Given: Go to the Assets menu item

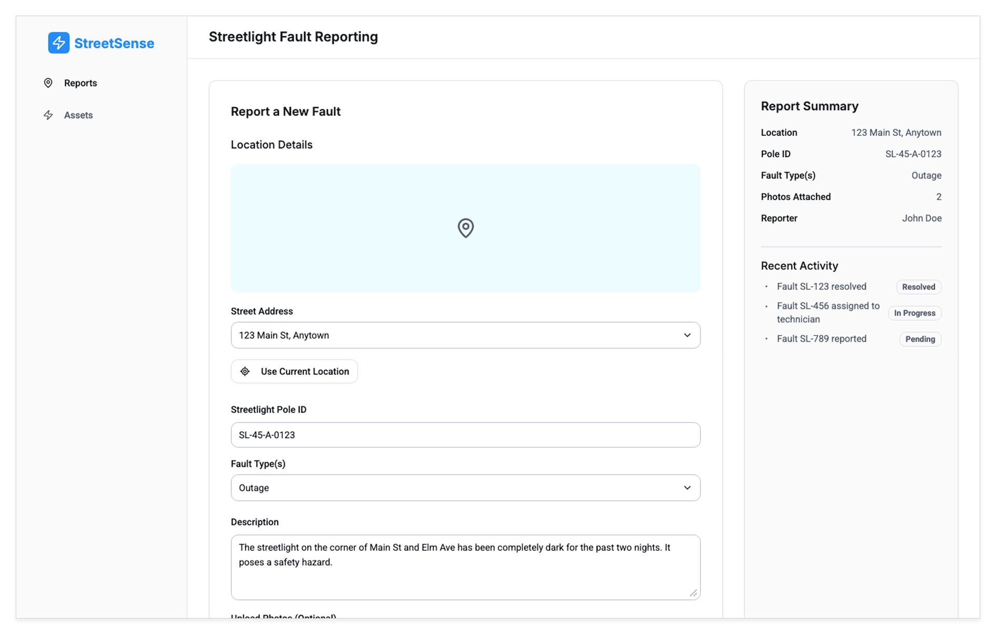Looking at the screenshot, I should pyautogui.click(x=78, y=115).
